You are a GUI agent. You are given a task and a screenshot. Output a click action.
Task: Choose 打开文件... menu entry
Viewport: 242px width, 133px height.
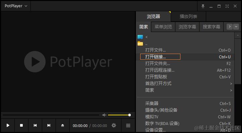click(x=185, y=50)
